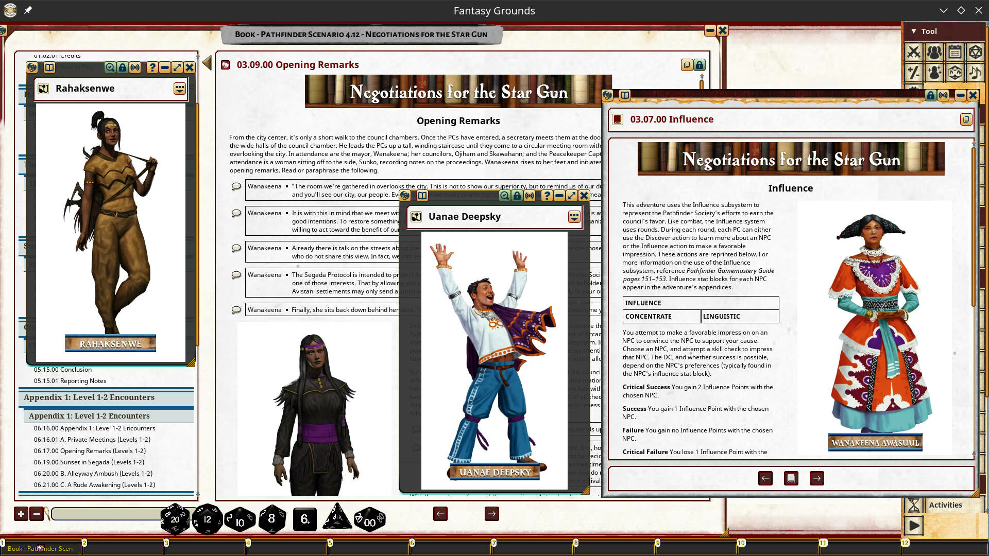The image size is (989, 556).
Task: Open the dropdown next to Uanae Deepsky's name
Action: pos(574,216)
